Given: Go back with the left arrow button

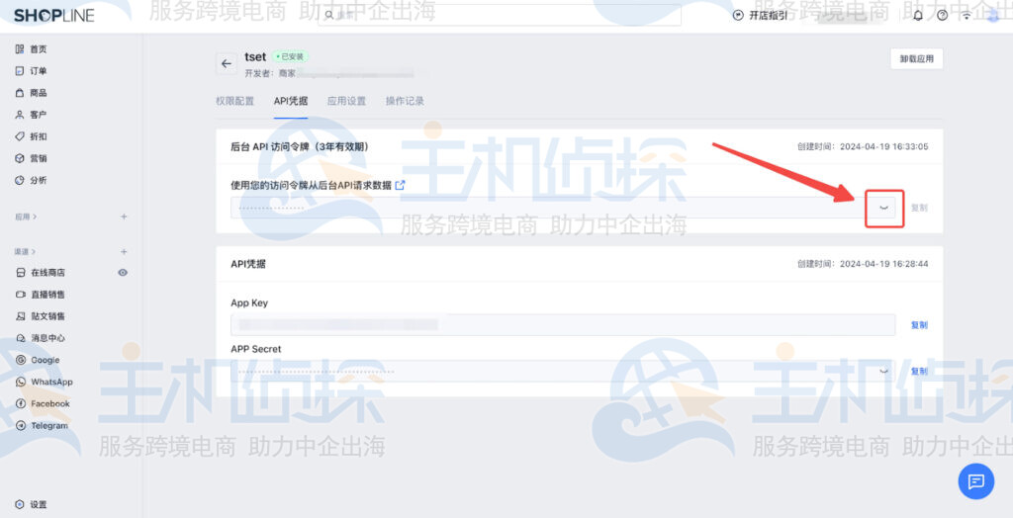Looking at the screenshot, I should coord(227,63).
